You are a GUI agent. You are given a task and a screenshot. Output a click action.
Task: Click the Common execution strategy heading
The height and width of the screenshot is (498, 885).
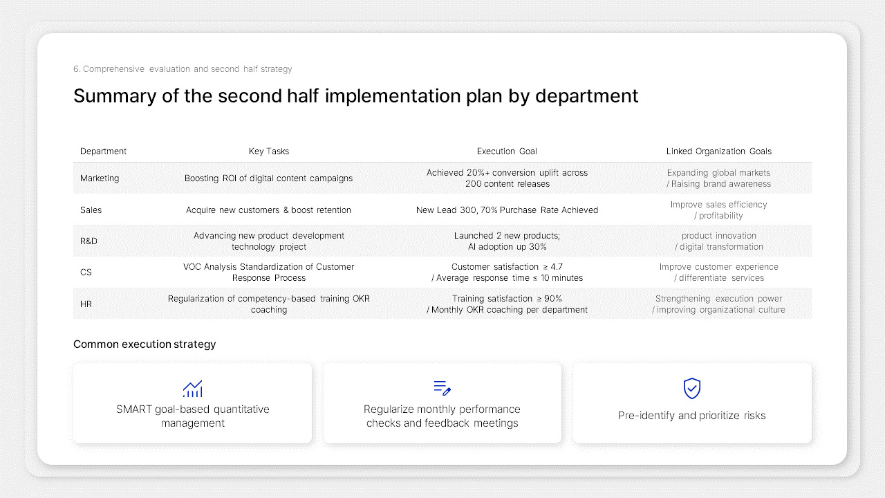point(145,344)
